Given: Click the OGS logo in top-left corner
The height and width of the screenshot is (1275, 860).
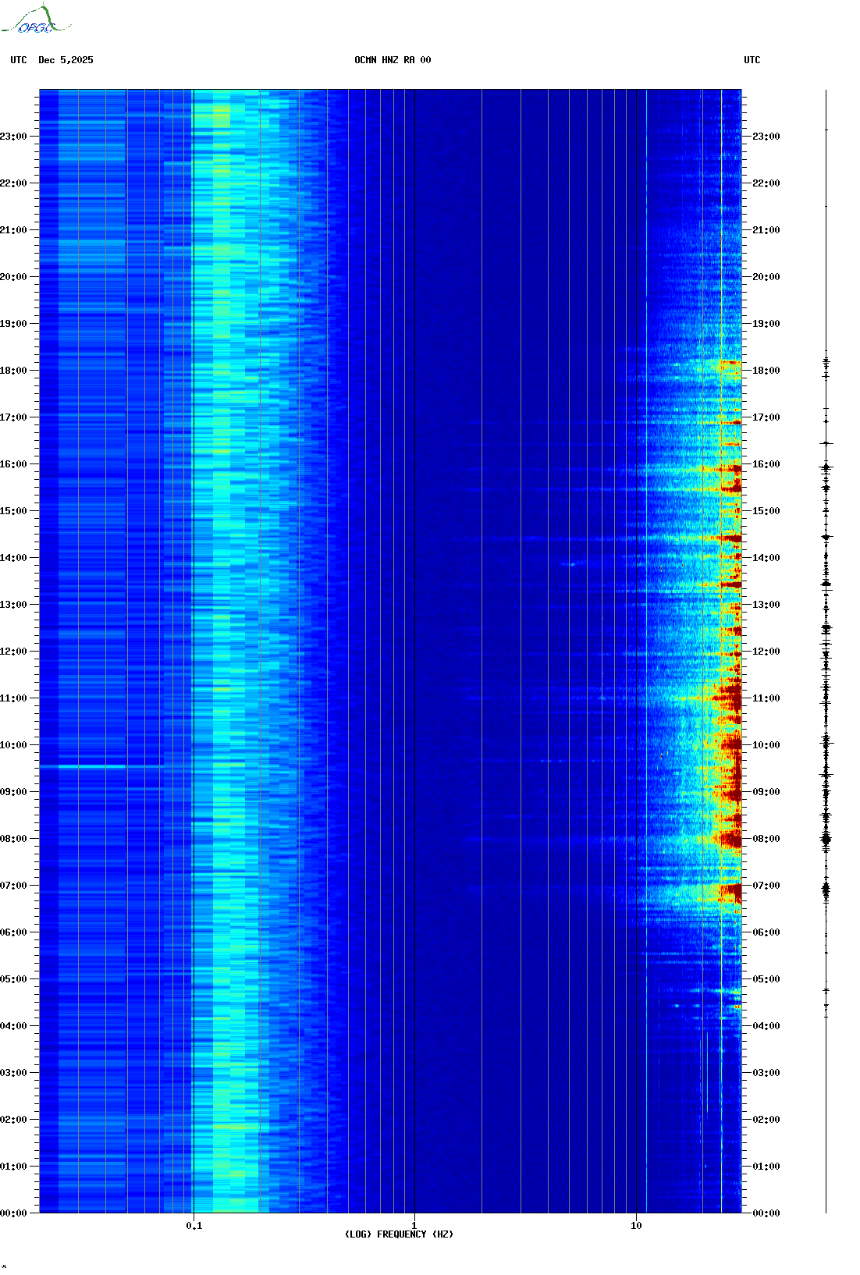Looking at the screenshot, I should pos(36,21).
